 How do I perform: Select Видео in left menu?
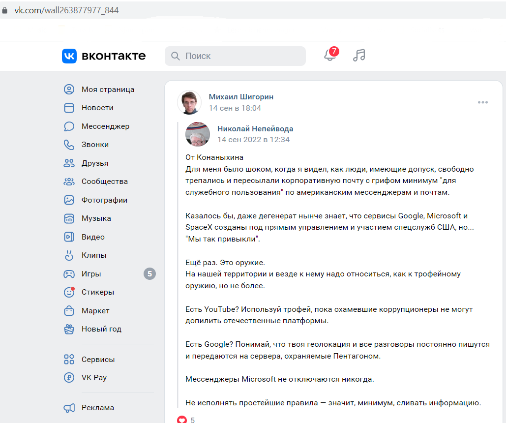pyautogui.click(x=93, y=237)
